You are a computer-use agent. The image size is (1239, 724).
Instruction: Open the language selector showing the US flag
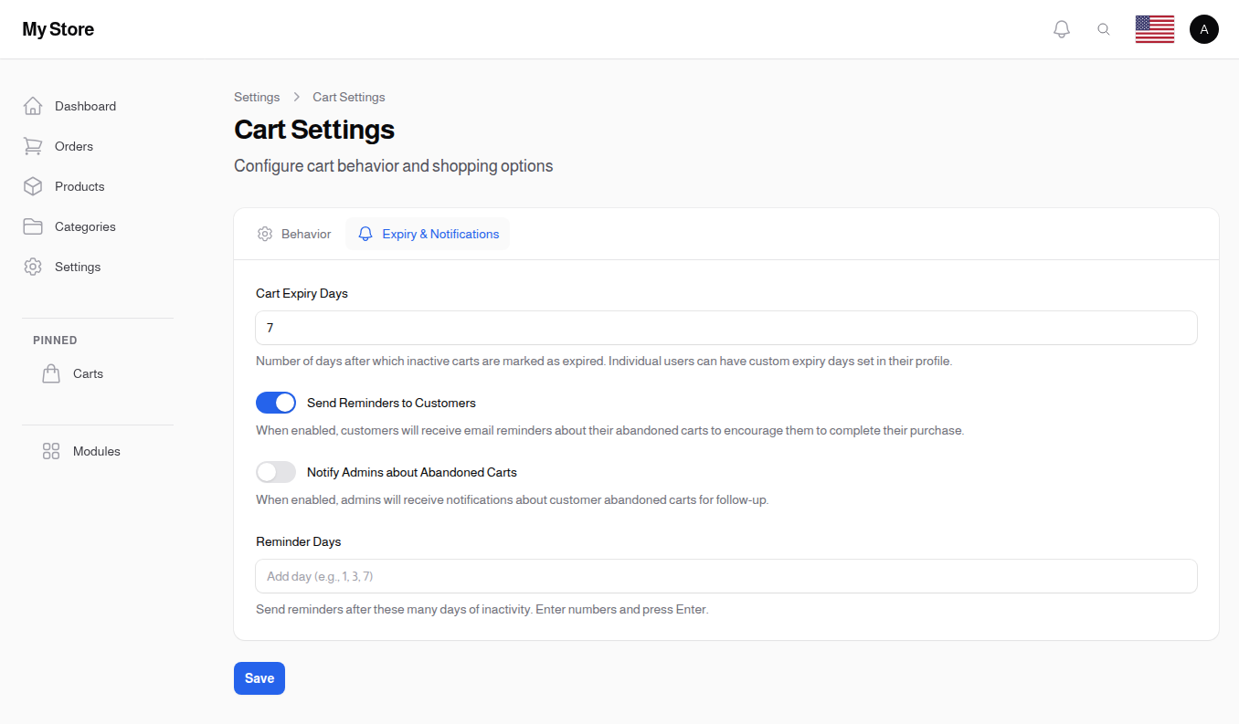[1154, 28]
